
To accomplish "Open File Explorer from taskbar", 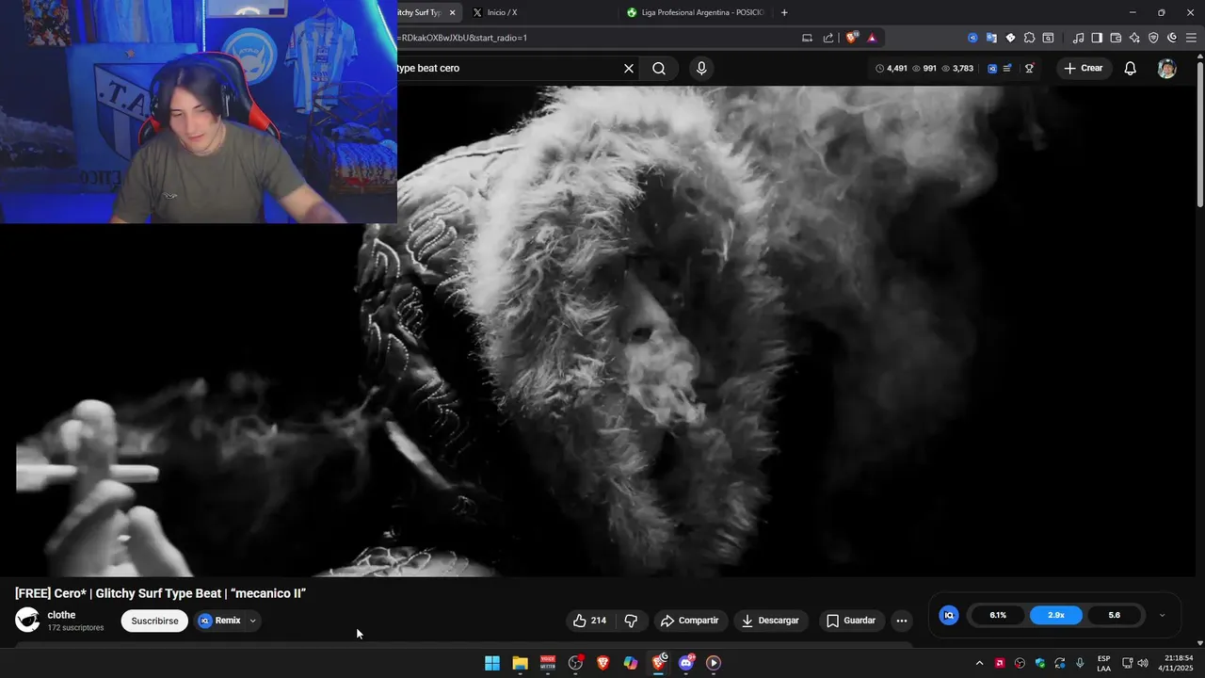I will tap(520, 663).
